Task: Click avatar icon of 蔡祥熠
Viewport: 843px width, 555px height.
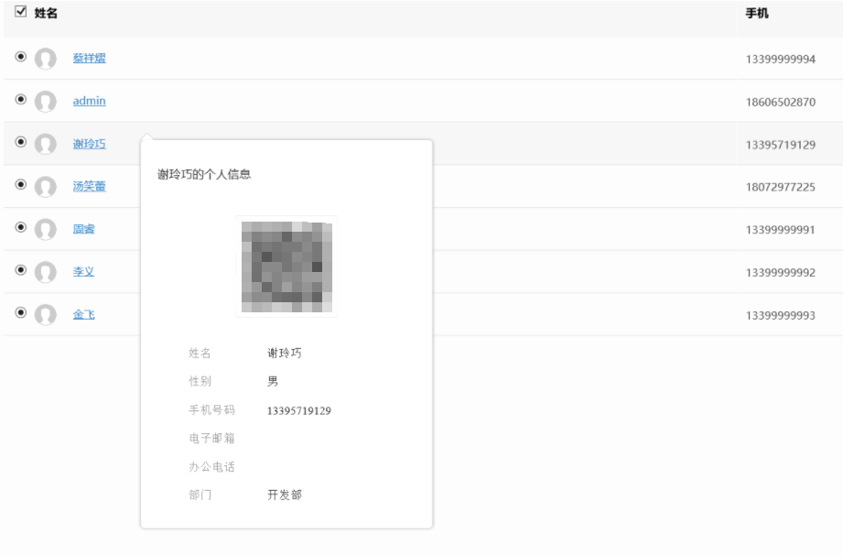Action: point(46,59)
